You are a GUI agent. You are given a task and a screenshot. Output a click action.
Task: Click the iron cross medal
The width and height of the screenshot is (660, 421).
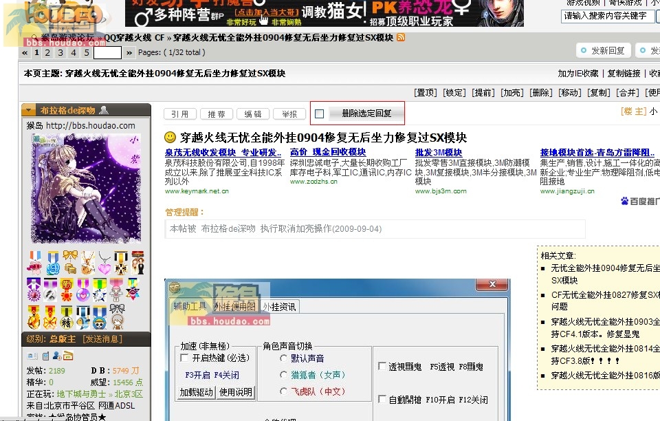[121, 263]
